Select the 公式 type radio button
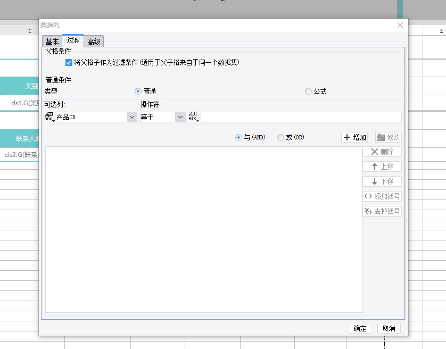Viewport: 446px width, 349px height. coord(308,92)
